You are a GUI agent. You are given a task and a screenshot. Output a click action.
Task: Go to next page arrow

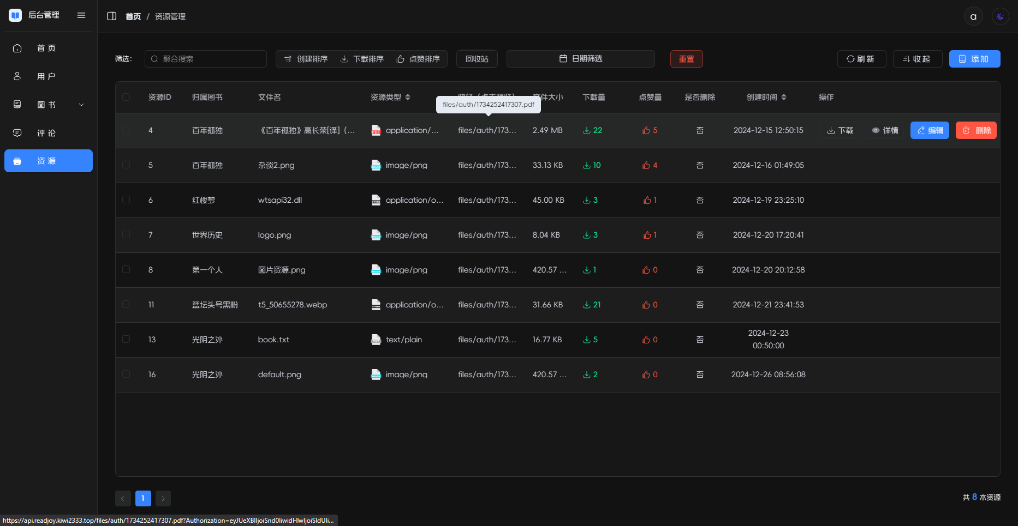pyautogui.click(x=163, y=498)
